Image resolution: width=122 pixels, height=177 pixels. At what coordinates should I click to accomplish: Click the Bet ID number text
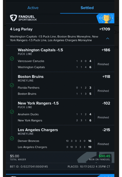pyautogui.click(x=29, y=167)
